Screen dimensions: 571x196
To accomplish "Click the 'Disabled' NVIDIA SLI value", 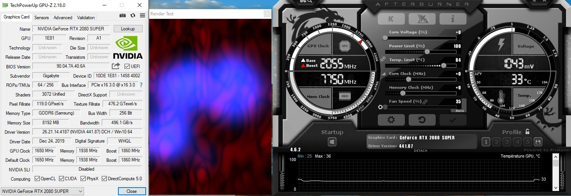I will click(86, 169).
